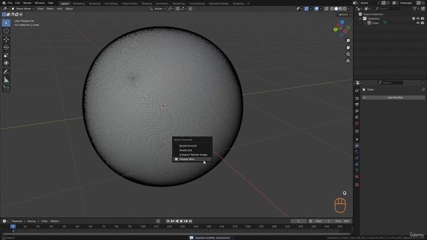
Task: Select the Add Cube tool
Action: coord(6,89)
